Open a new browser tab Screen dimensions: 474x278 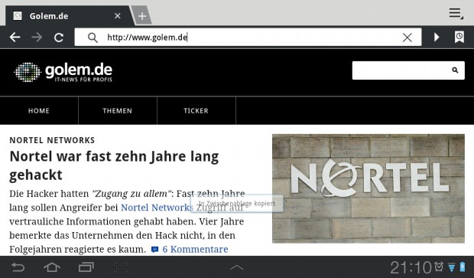pyautogui.click(x=141, y=16)
